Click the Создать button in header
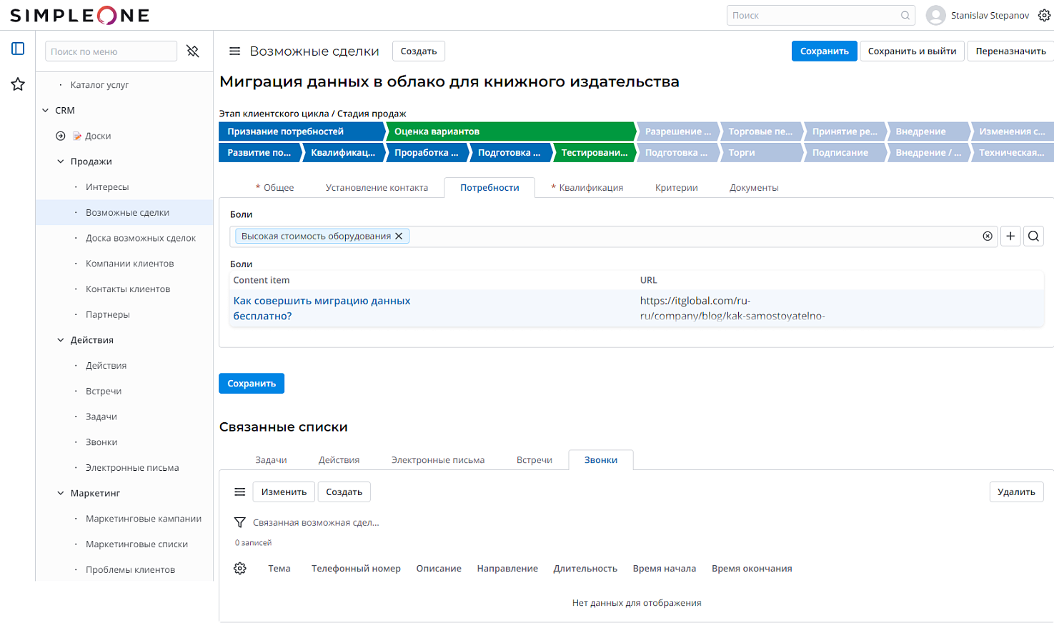This screenshot has width=1054, height=643. pos(419,51)
